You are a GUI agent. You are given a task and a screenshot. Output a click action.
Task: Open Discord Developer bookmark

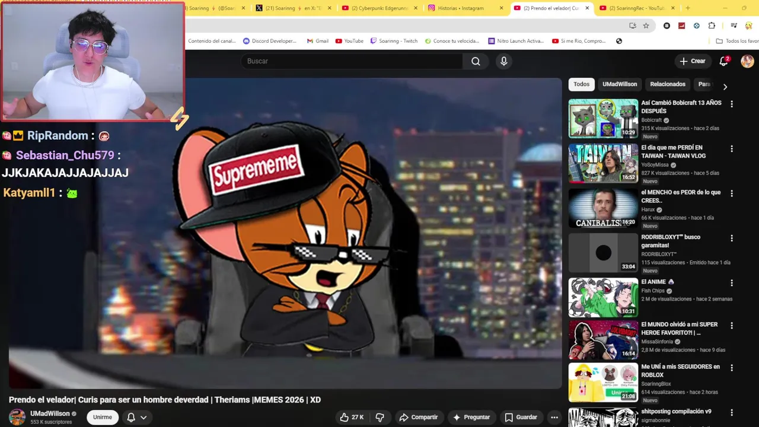tap(270, 41)
